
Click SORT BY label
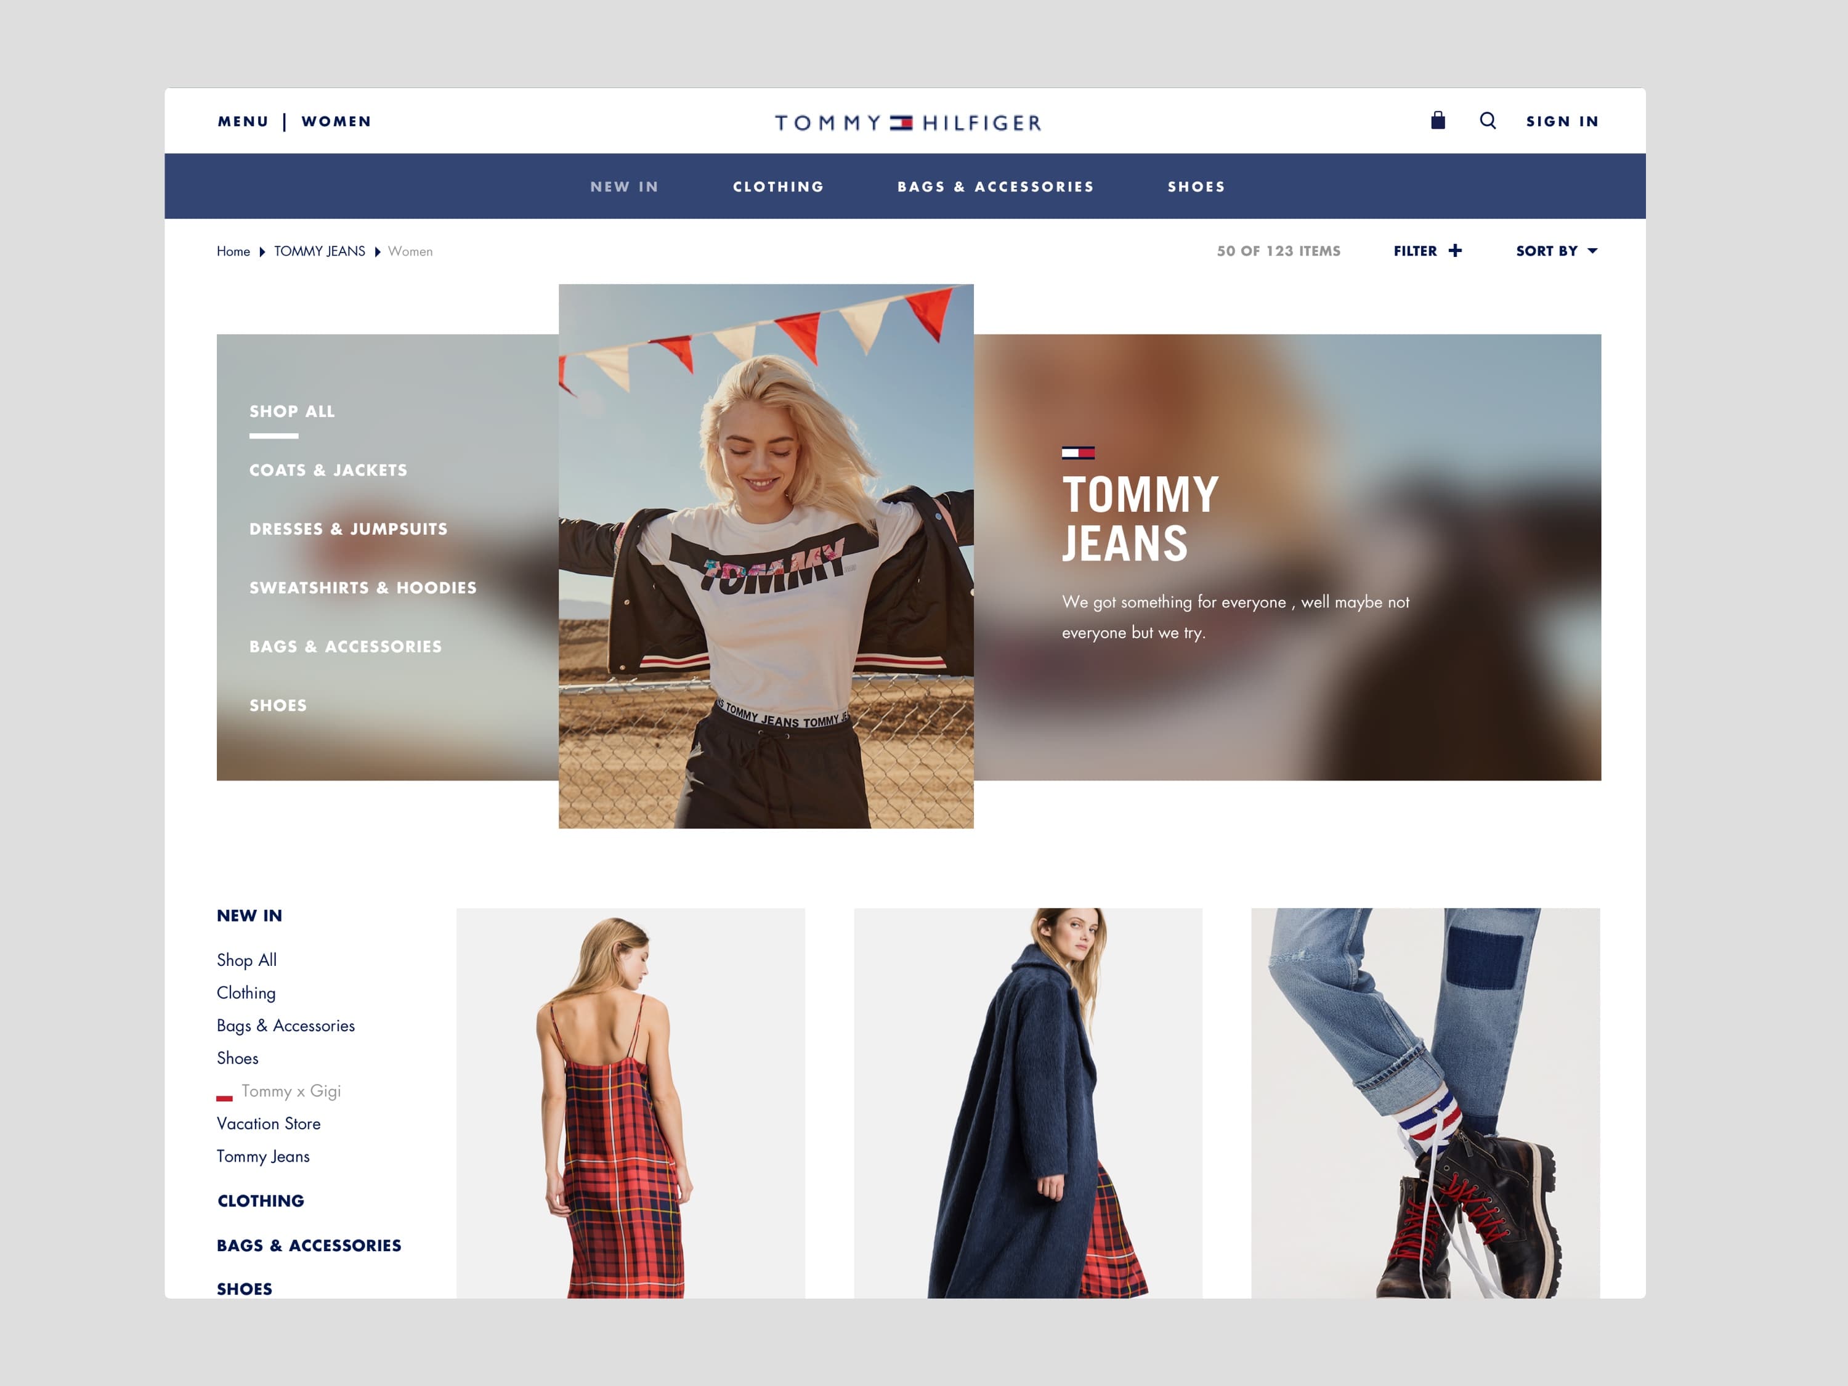coord(1546,251)
